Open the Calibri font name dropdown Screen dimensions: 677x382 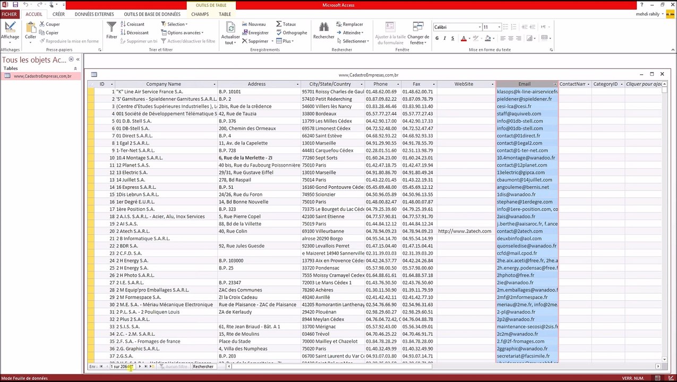pyautogui.click(x=479, y=27)
